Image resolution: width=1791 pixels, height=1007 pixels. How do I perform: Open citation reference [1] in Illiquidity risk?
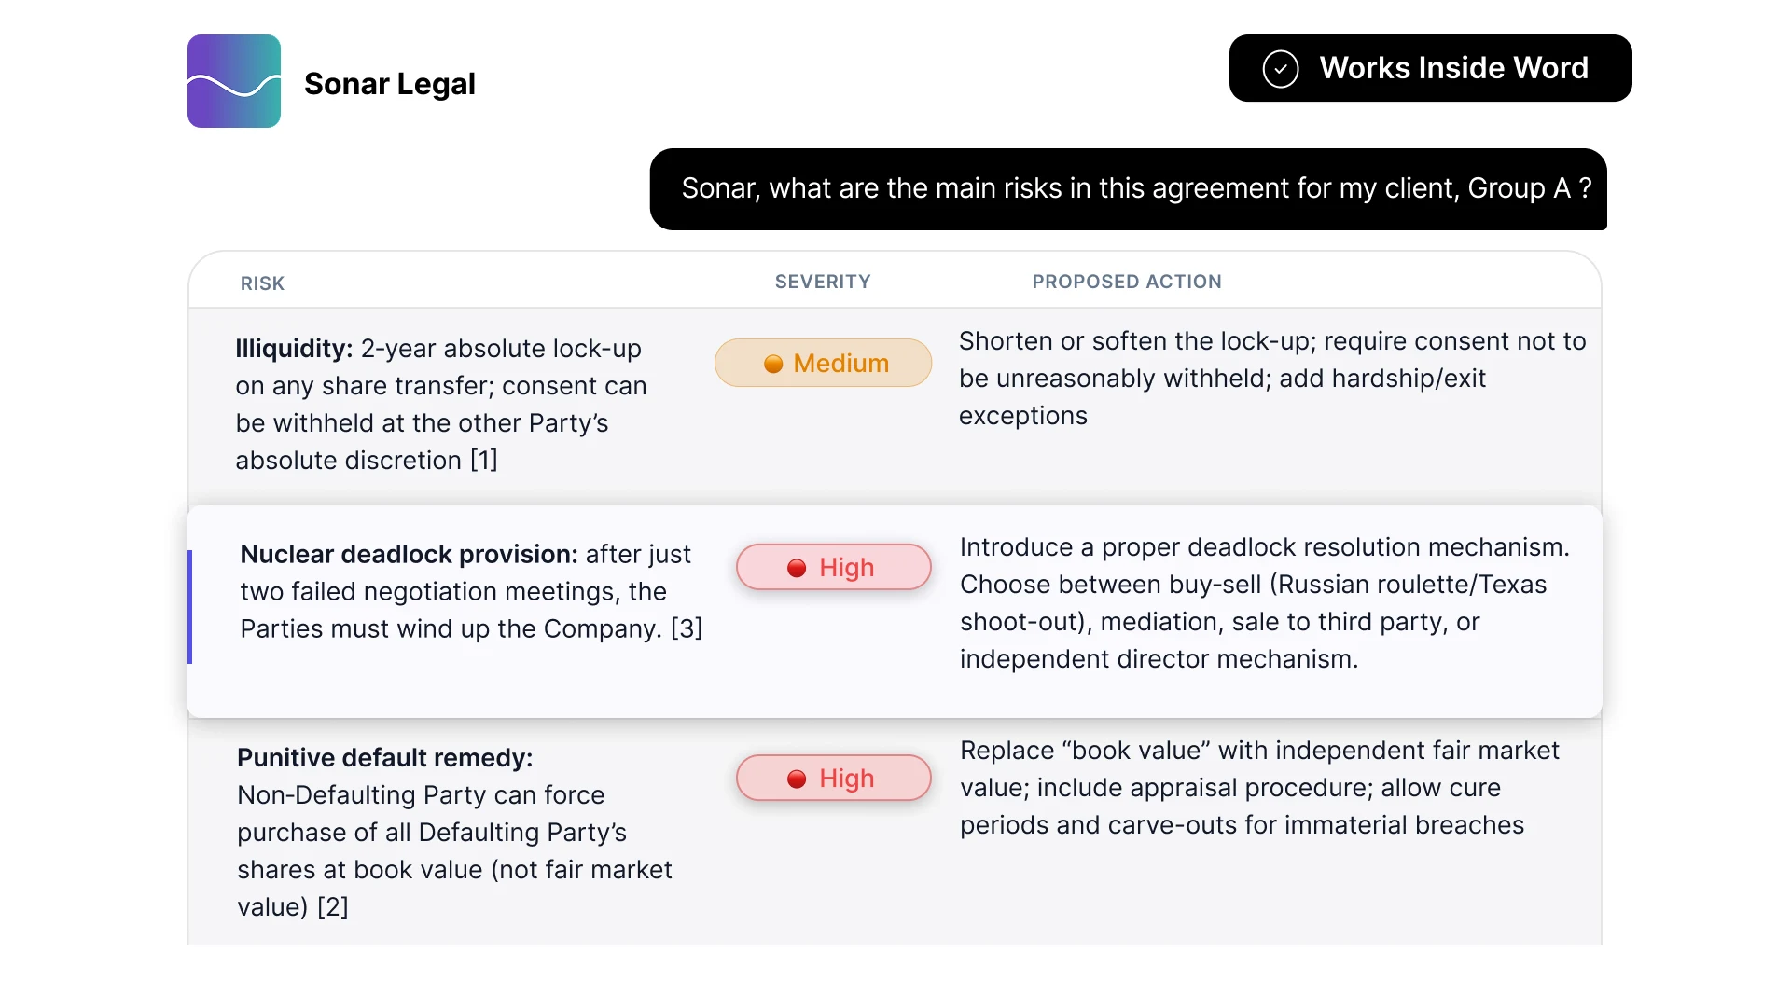point(484,460)
